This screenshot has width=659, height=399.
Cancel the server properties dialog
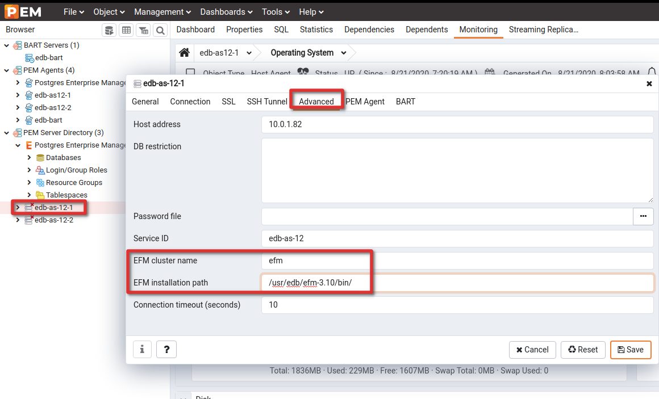[x=532, y=350]
